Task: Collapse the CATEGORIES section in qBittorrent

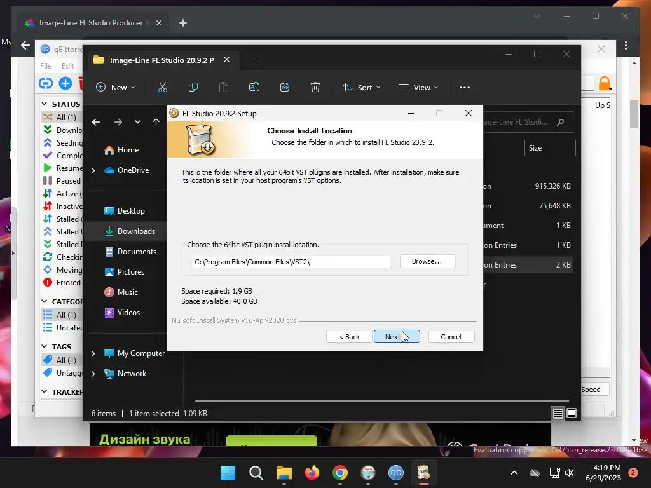Action: point(45,302)
